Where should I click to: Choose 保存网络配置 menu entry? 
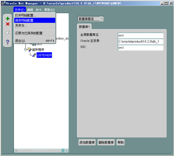click(x=35, y=20)
